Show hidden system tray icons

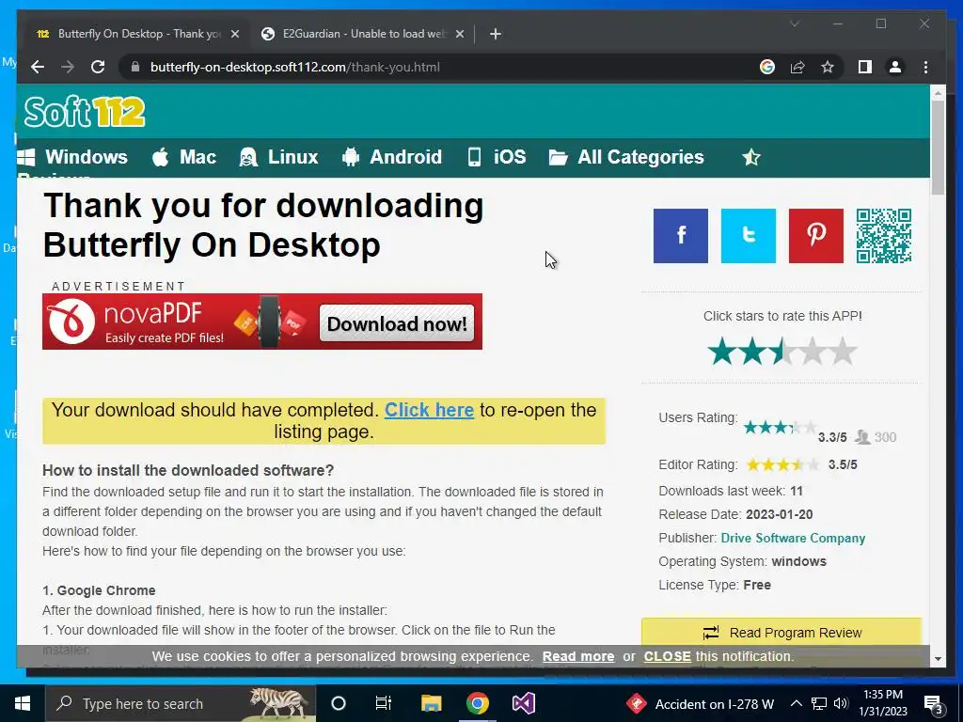(796, 703)
